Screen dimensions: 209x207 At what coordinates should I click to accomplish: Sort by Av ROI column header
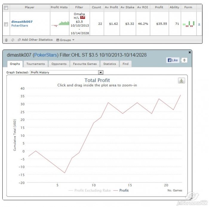[x=143, y=7]
